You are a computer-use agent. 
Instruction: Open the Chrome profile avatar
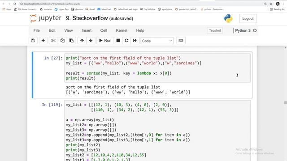coord(278,4)
